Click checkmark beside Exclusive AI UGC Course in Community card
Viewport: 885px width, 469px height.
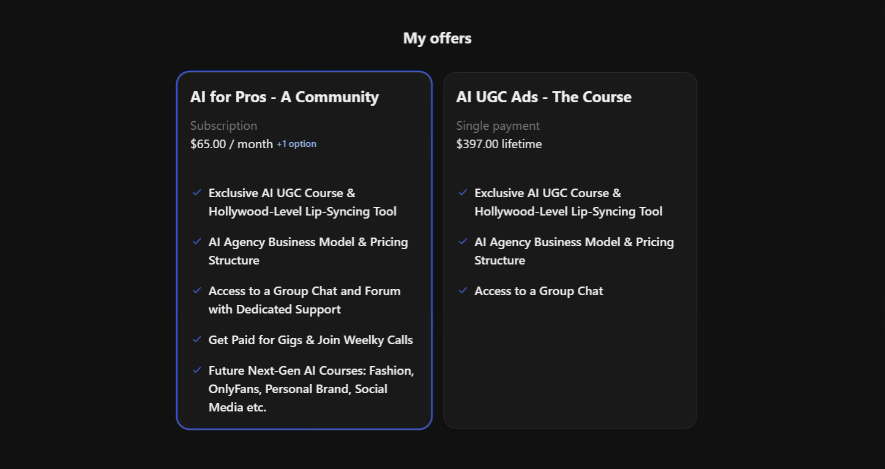point(197,192)
